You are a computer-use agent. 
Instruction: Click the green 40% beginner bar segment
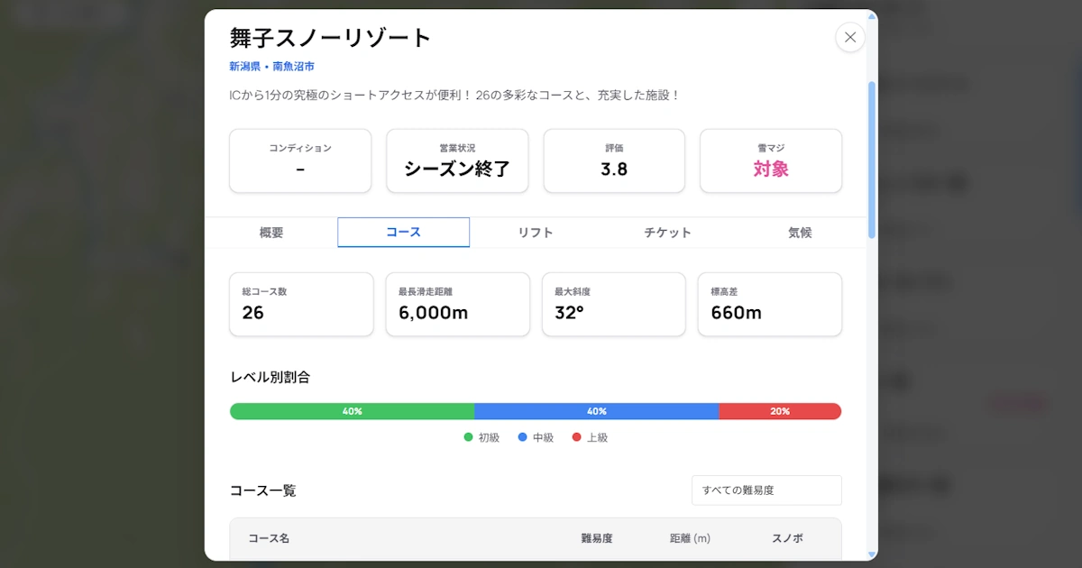(x=352, y=411)
